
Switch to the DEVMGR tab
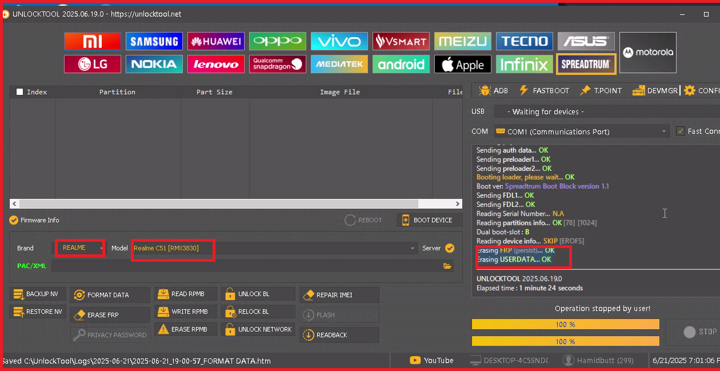click(x=655, y=90)
